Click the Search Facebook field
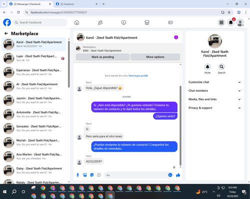The height and width of the screenshot is (199, 250). 40,22
